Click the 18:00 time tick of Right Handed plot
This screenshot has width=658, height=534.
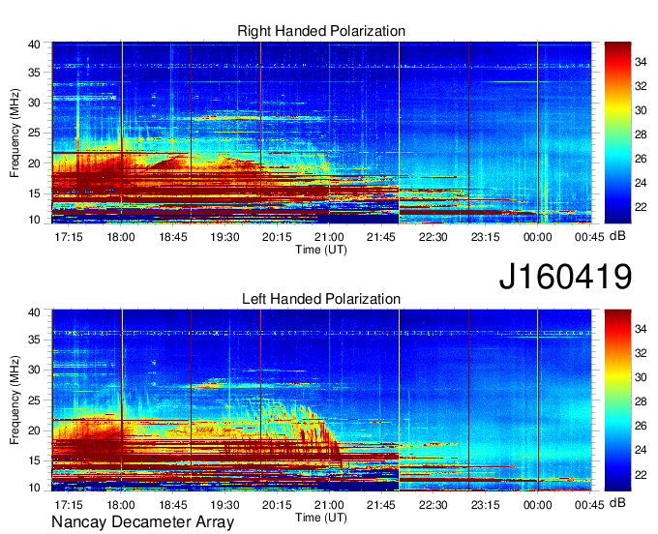[121, 237]
